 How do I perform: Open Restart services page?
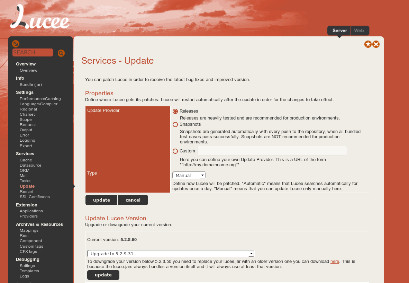point(27,192)
